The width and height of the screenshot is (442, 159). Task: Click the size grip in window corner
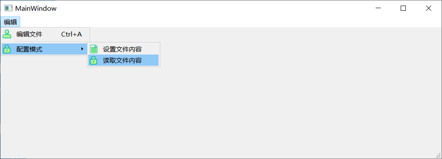click(438, 155)
